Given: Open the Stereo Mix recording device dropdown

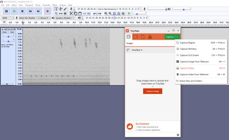Looking at the screenshot, I should pos(28,18).
